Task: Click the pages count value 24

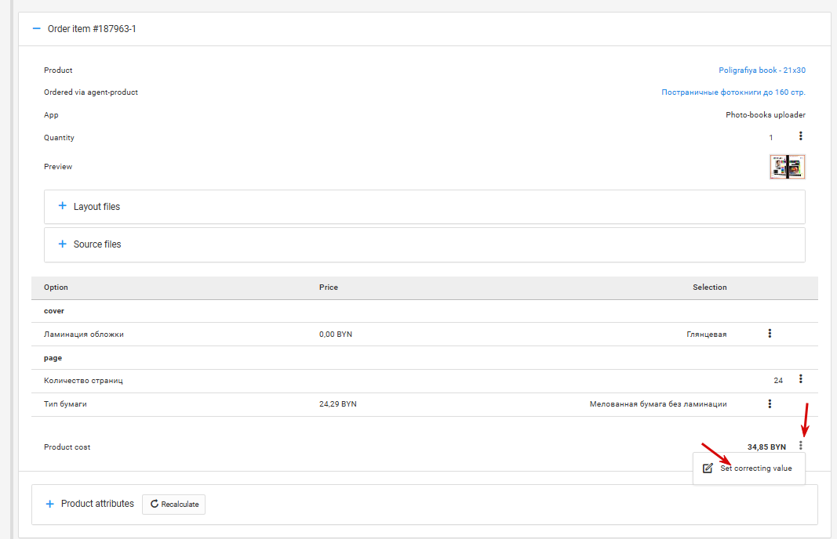Action: point(778,381)
